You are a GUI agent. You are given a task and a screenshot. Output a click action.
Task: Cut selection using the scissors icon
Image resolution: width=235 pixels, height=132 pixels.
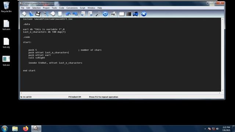(46, 14)
